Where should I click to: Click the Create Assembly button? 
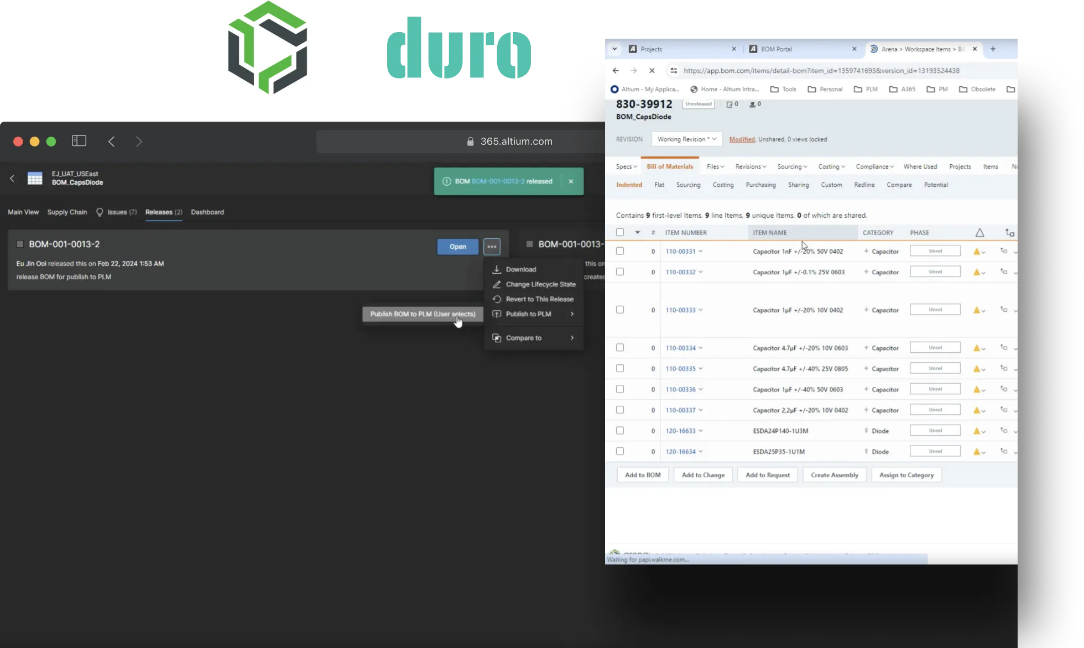(835, 475)
